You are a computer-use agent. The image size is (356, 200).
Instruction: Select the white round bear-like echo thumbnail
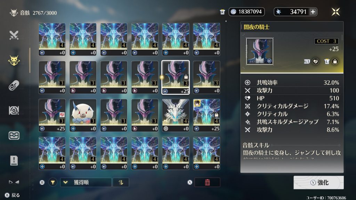point(83,115)
